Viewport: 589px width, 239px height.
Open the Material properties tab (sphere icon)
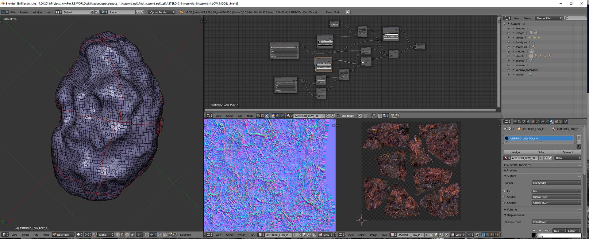(x=552, y=122)
